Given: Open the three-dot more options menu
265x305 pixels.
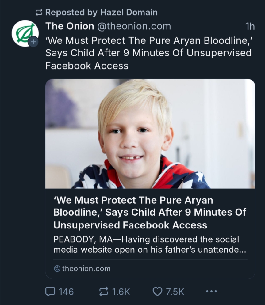Looking at the screenshot, I should point(211,291).
